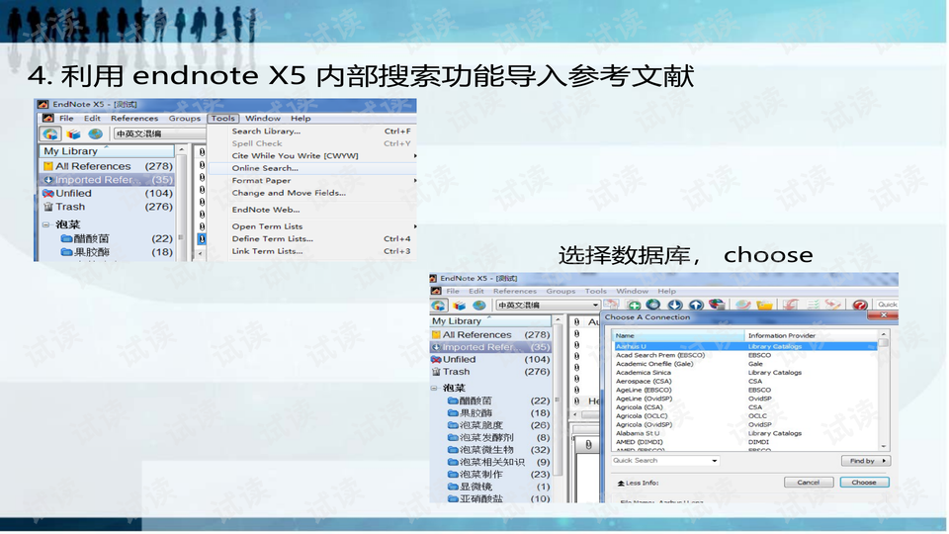Click the green plus New Reference icon
The image size is (949, 534).
tap(634, 306)
